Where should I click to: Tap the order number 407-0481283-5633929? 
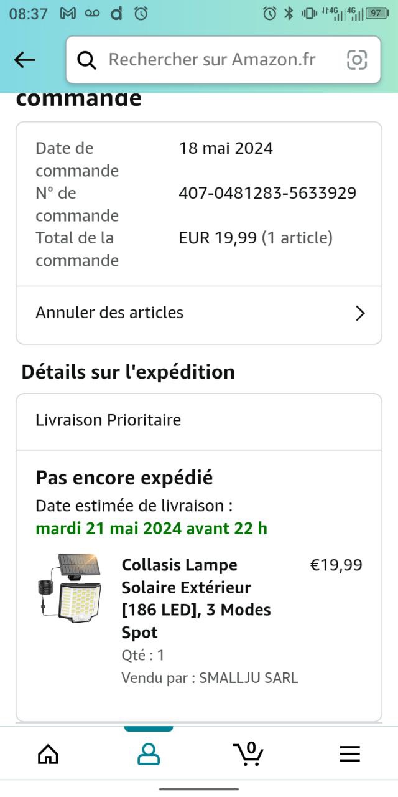click(267, 193)
